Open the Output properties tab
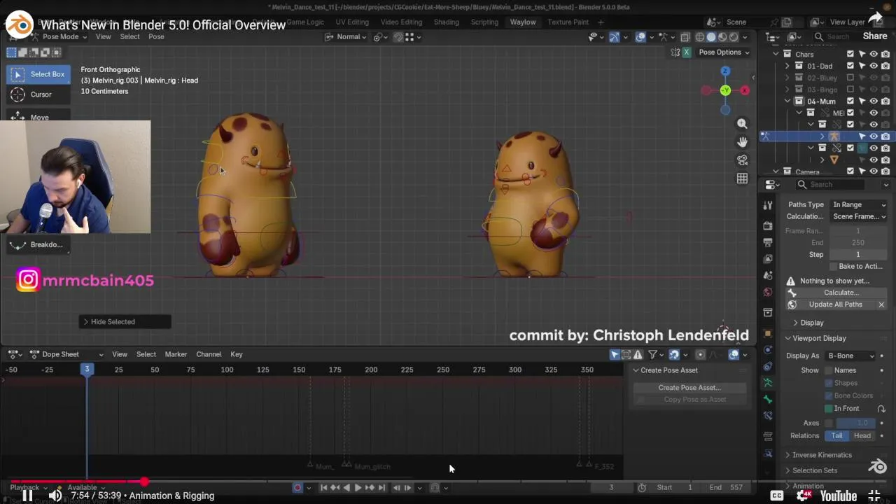This screenshot has width=896, height=504. [x=768, y=242]
